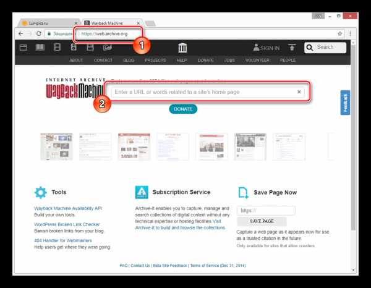371x288 pixels.
Task: Go to Internet Archive home logo
Action: 182,48
